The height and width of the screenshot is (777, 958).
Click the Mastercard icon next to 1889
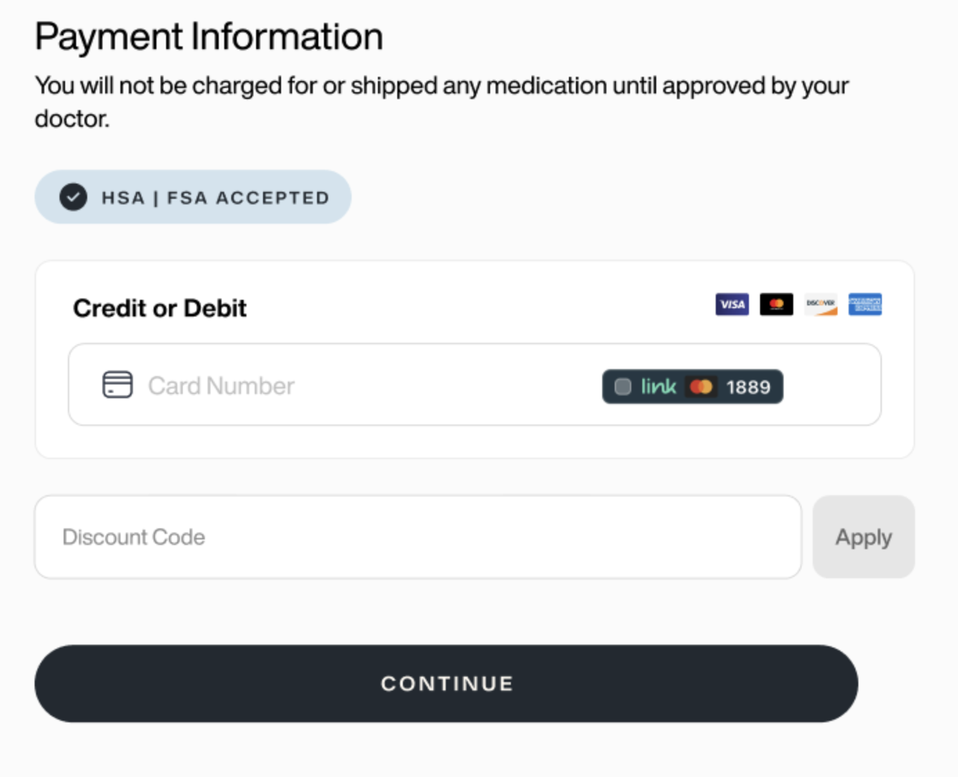tap(701, 386)
